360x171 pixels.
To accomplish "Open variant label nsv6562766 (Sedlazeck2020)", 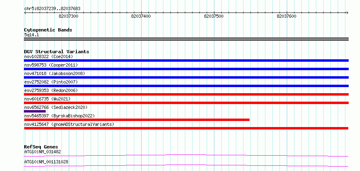I will tap(56, 107).
